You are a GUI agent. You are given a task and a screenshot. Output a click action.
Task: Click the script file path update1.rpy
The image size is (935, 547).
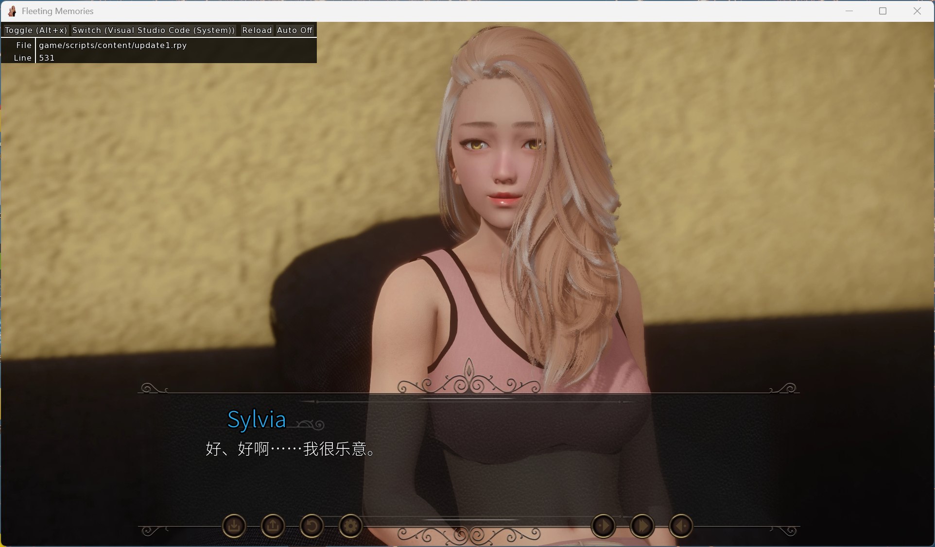click(113, 45)
